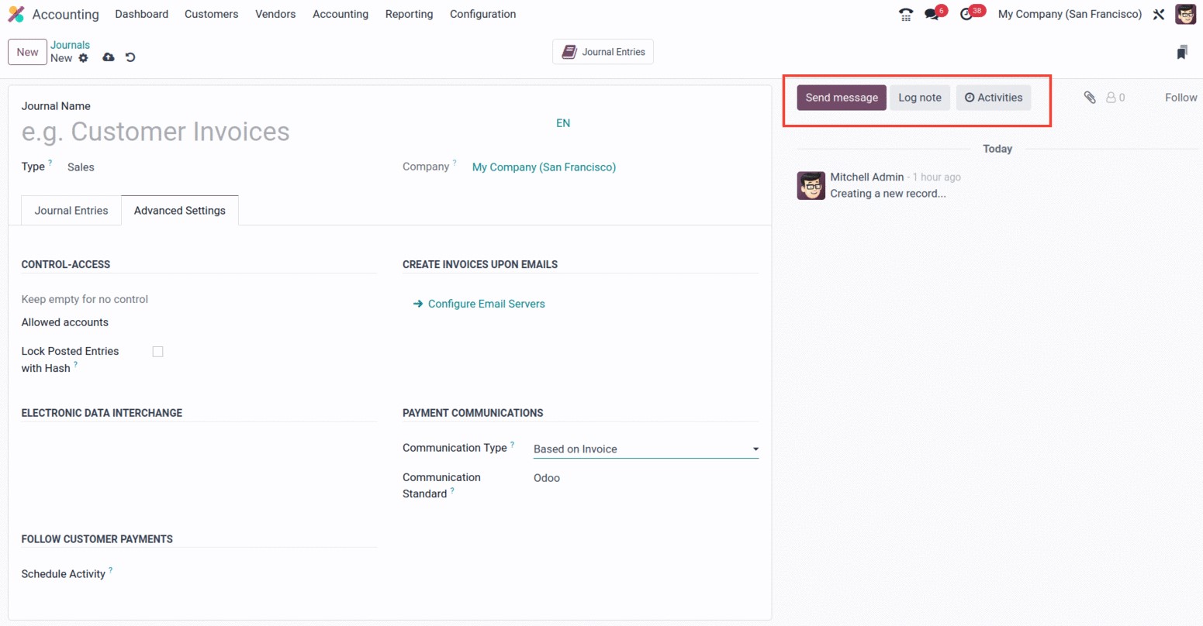This screenshot has width=1203, height=626.
Task: Click the Accounting app logo icon
Action: (16, 14)
